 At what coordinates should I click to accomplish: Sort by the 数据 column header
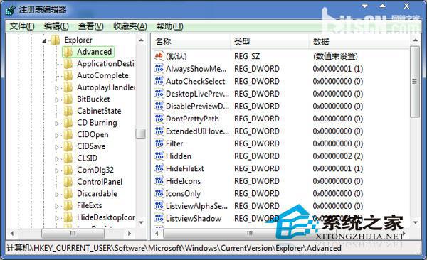(x=359, y=42)
